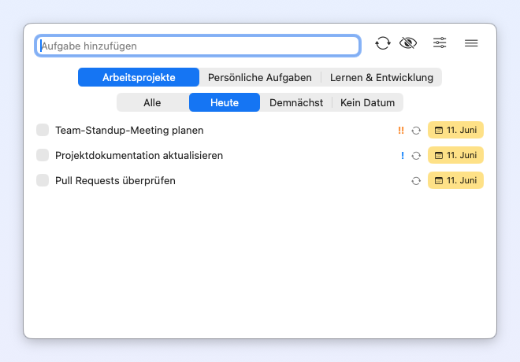The height and width of the screenshot is (362, 520).
Task: Select the Arbeitsprojekte tab
Action: pos(139,77)
